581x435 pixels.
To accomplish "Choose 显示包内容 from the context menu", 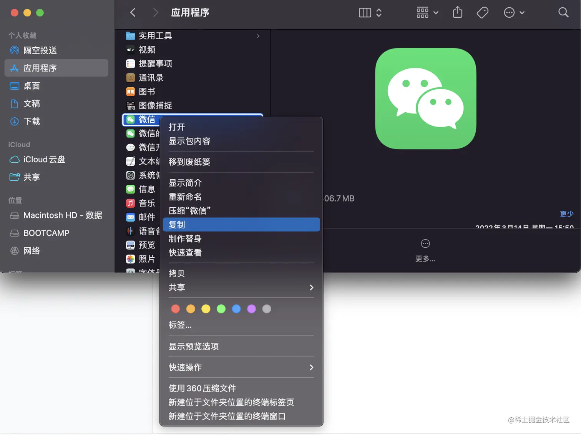I will click(241, 141).
